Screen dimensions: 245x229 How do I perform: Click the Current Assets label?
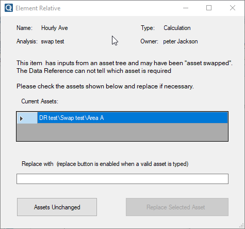click(40, 101)
